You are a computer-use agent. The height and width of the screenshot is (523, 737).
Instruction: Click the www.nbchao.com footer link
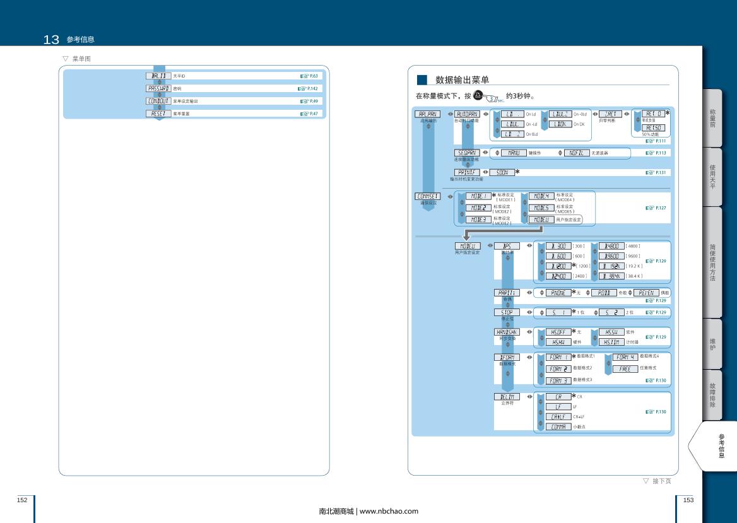click(388, 511)
